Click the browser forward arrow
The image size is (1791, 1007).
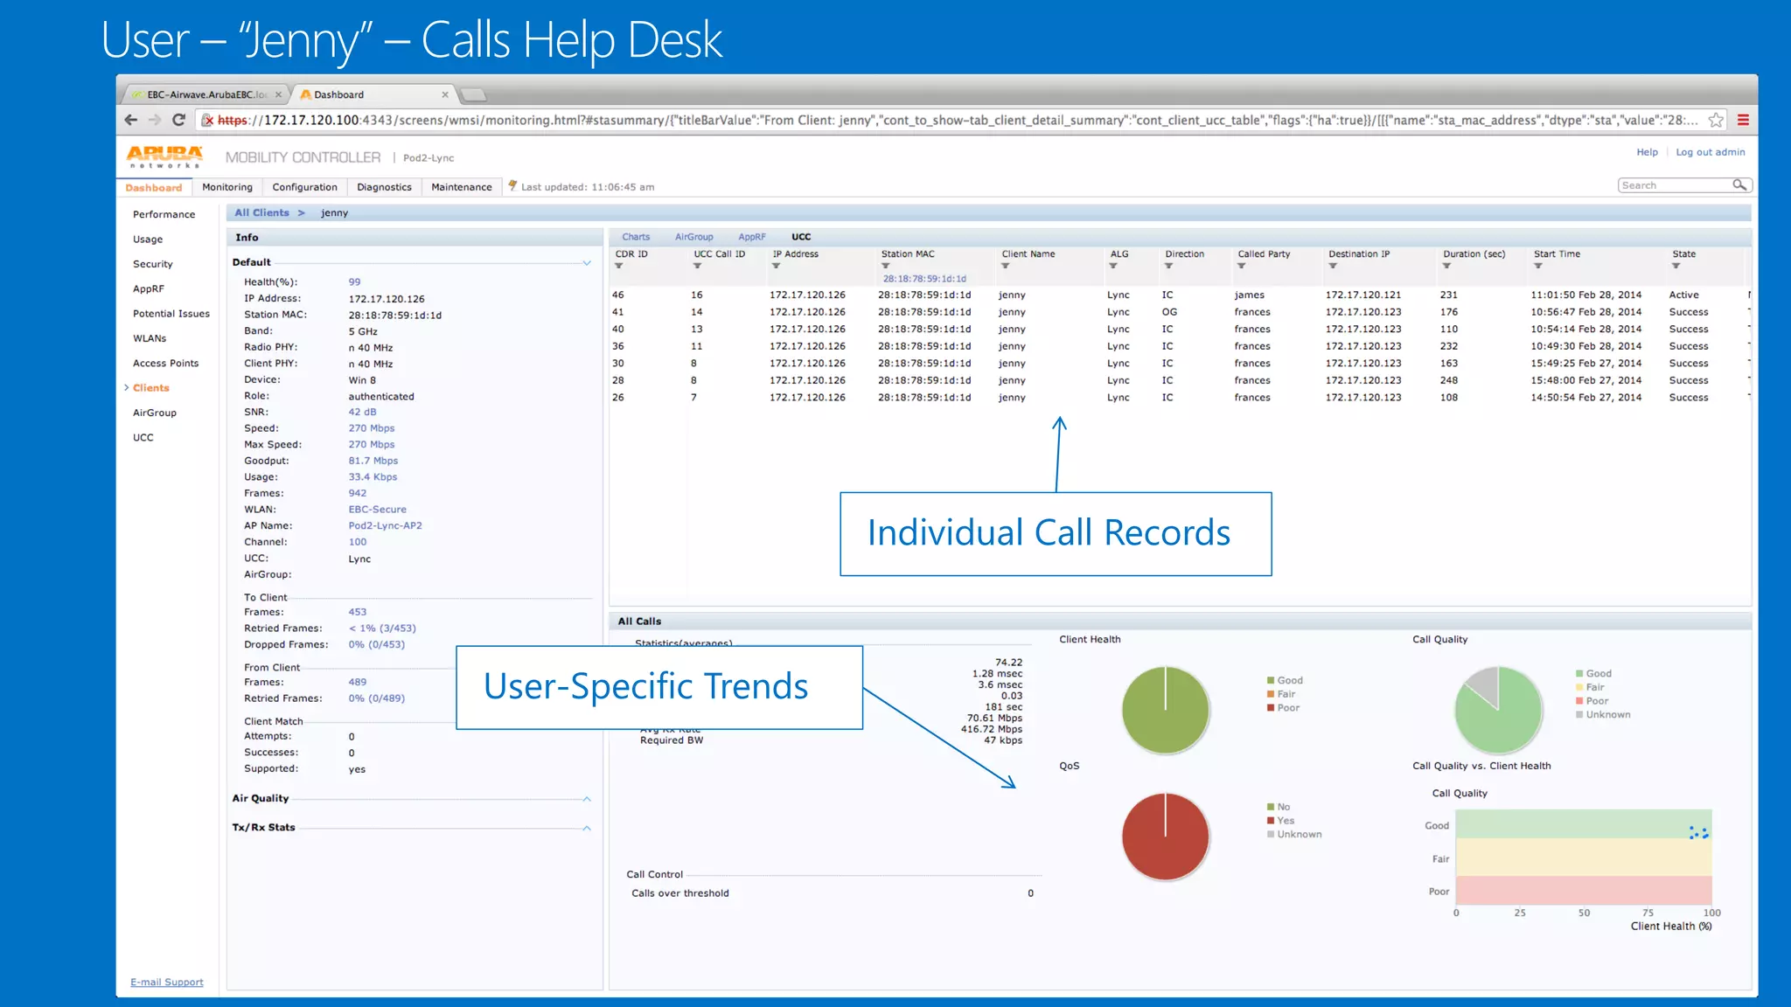coord(155,120)
